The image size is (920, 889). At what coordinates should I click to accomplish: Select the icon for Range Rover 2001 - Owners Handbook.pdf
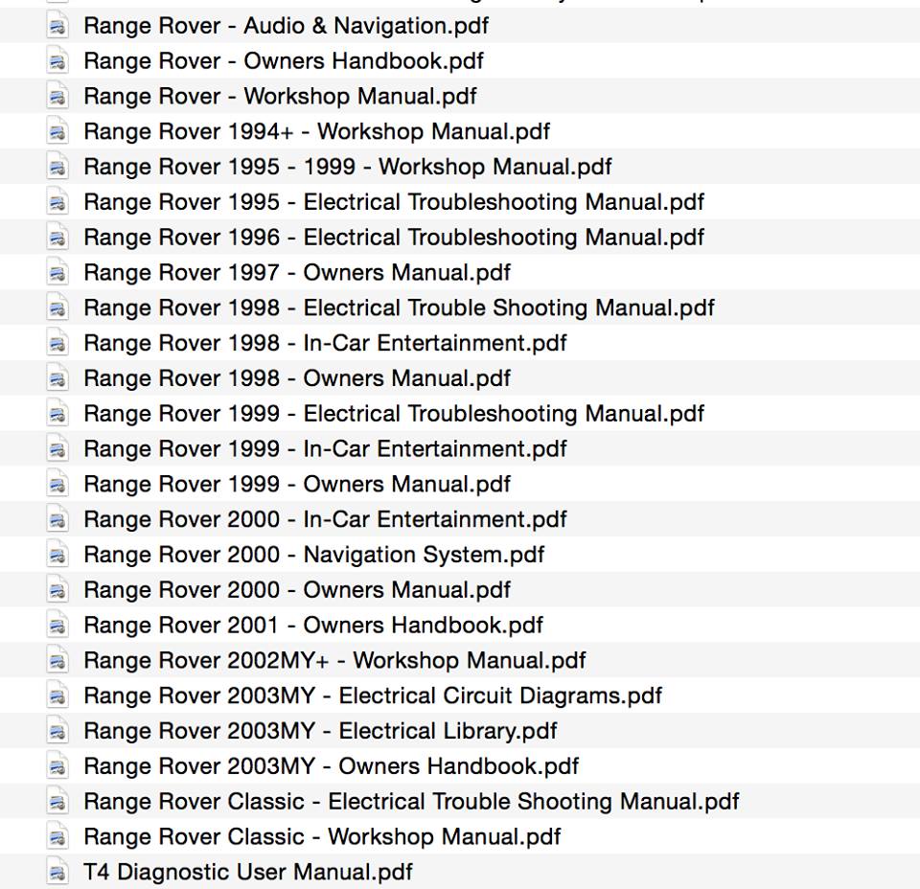point(57,626)
